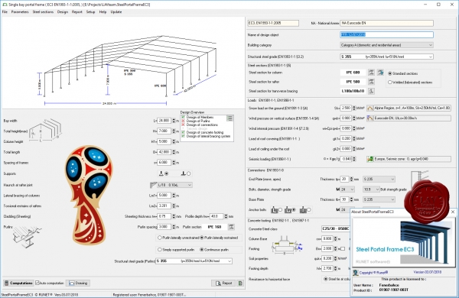Click the Drawing button
This screenshot has height=298, width=459.
point(78,283)
